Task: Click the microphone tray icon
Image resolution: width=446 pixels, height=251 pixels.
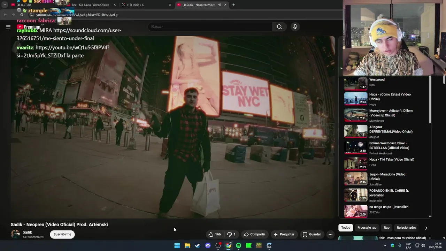Action: tap(400, 245)
